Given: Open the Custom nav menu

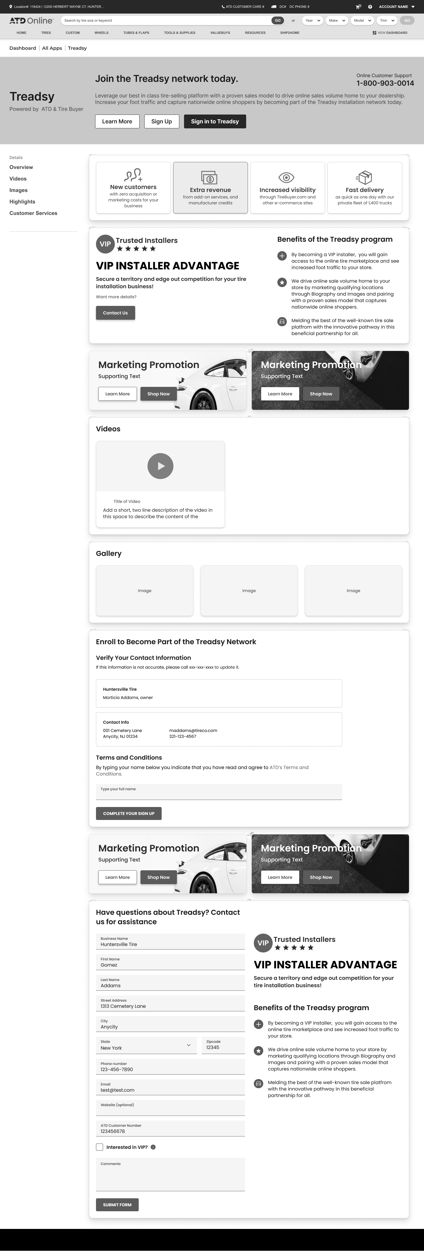Looking at the screenshot, I should (x=73, y=33).
